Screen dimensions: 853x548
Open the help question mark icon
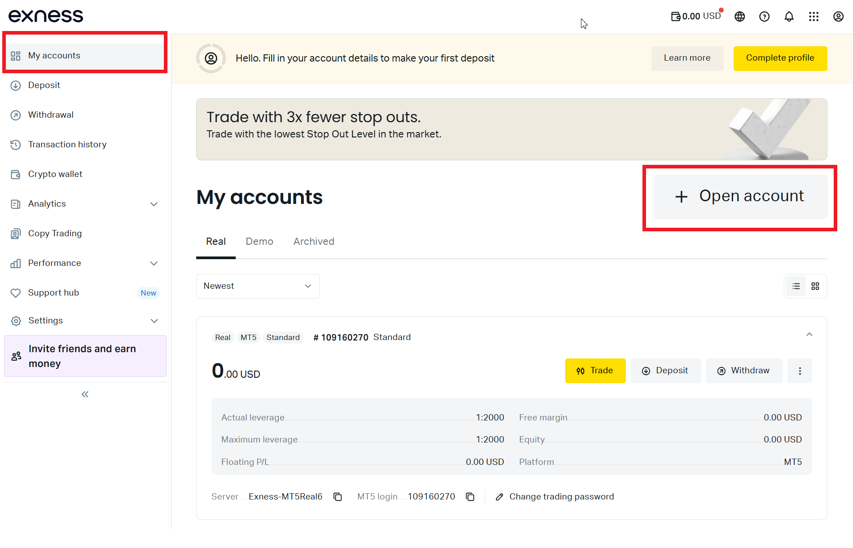click(764, 17)
